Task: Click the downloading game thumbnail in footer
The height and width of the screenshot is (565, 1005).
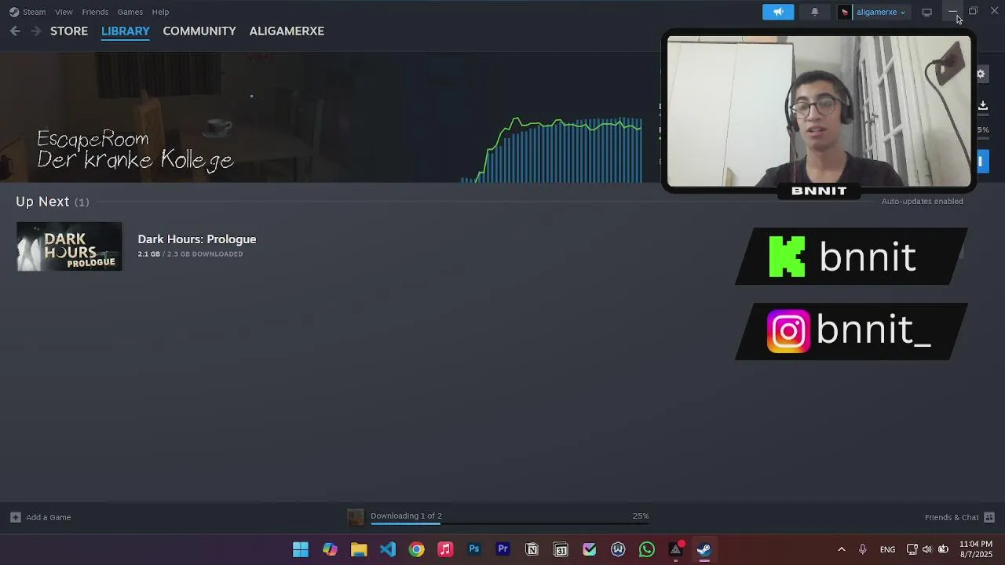Action: [356, 517]
